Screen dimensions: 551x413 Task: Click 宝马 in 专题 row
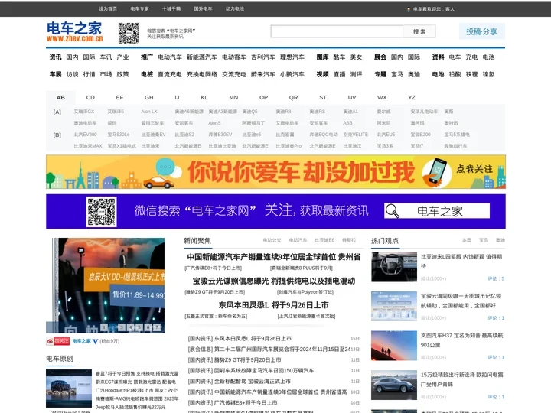click(x=397, y=74)
